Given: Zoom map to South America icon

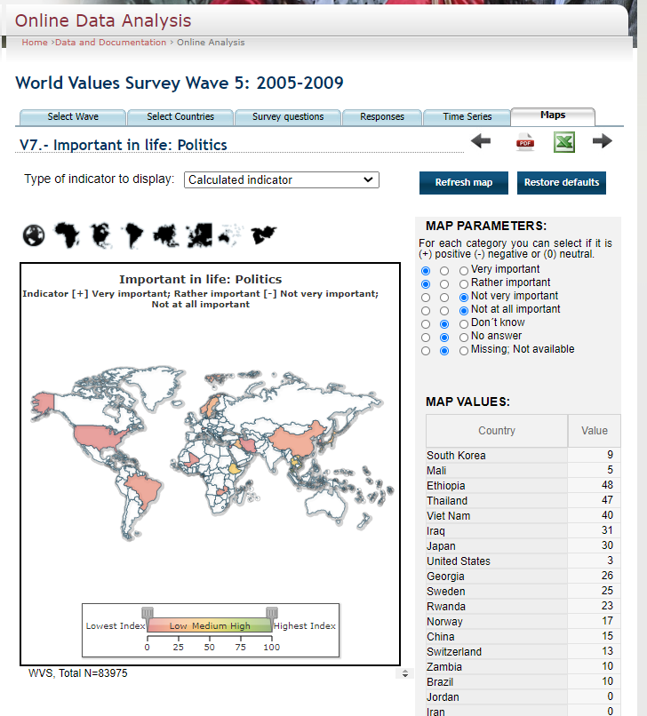Looking at the screenshot, I should coord(134,235).
